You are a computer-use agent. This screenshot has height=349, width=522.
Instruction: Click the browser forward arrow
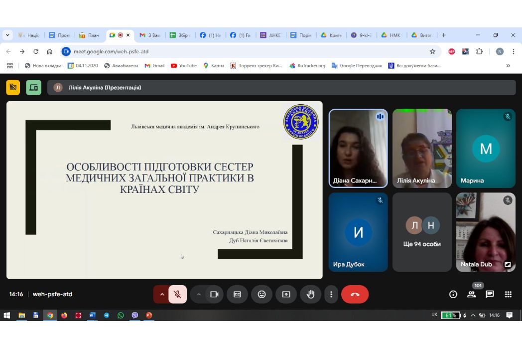(x=22, y=52)
